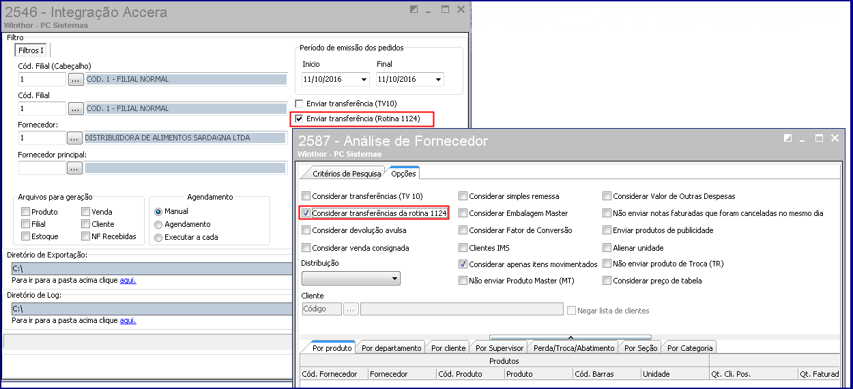Screen dimensions: 853x389
Task: Switch to Critérios de Pesquisa tab
Action: pos(347,173)
